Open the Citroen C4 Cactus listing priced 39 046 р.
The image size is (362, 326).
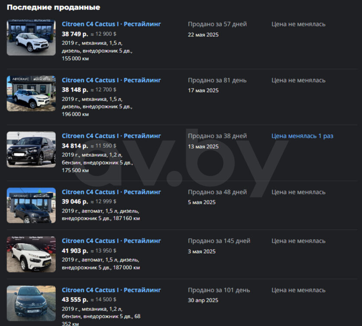[x=111, y=192]
